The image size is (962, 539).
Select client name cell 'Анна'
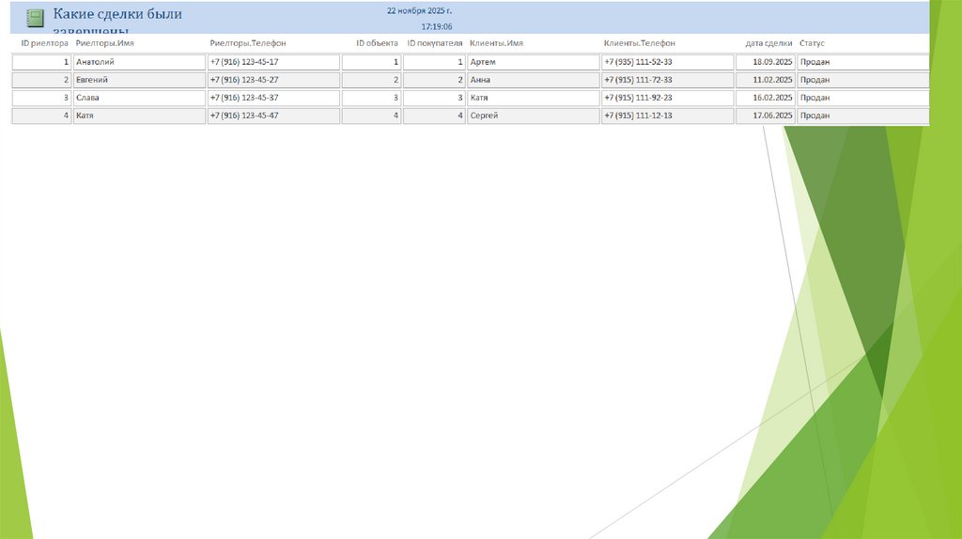point(534,80)
